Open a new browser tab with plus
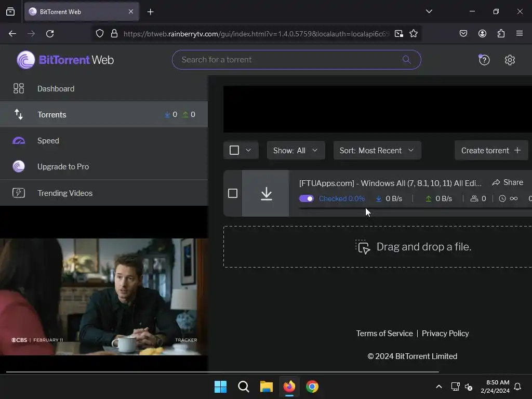 [150, 12]
